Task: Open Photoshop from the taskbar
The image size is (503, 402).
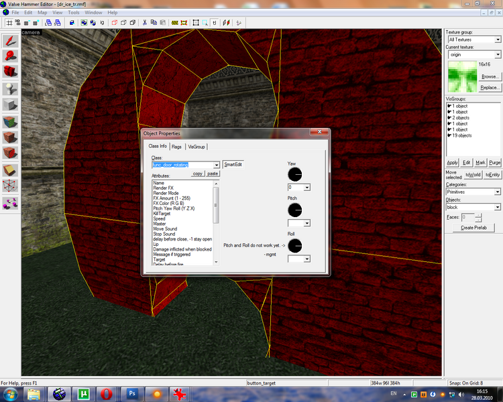Action: click(132, 394)
